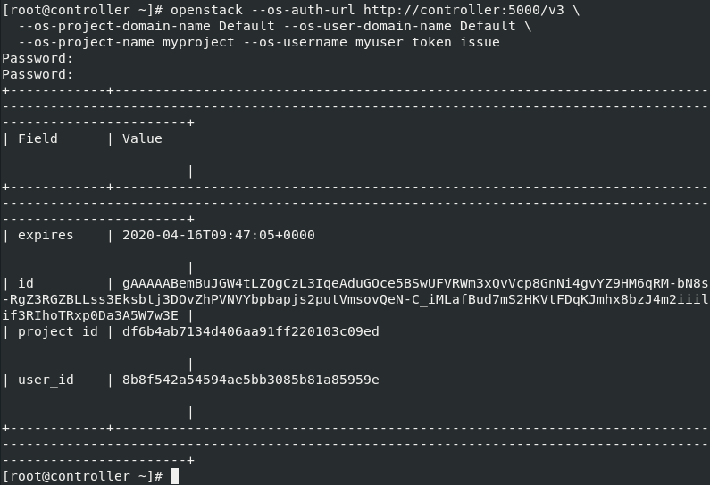Click the user ID value 8b8f542a54594
This screenshot has height=485, width=710.
click(251, 380)
